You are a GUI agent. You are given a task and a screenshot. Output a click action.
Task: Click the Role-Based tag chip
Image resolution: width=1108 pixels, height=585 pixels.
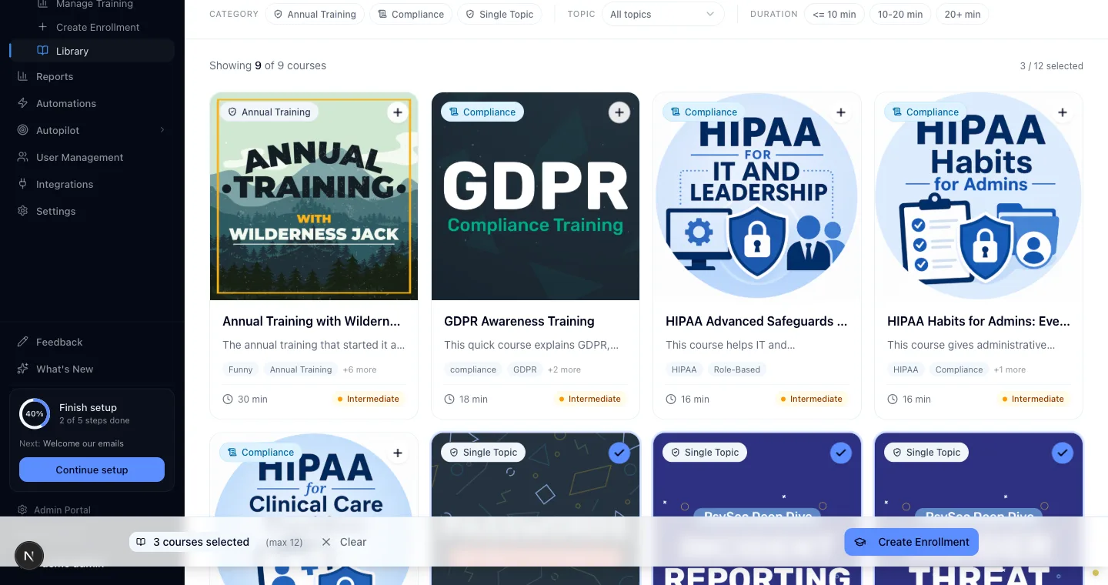pos(737,369)
